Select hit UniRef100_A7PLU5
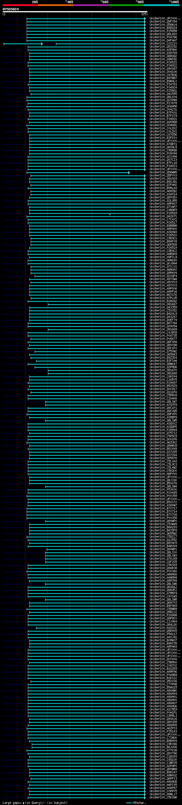This screenshot has width=182, height=805. [163, 298]
